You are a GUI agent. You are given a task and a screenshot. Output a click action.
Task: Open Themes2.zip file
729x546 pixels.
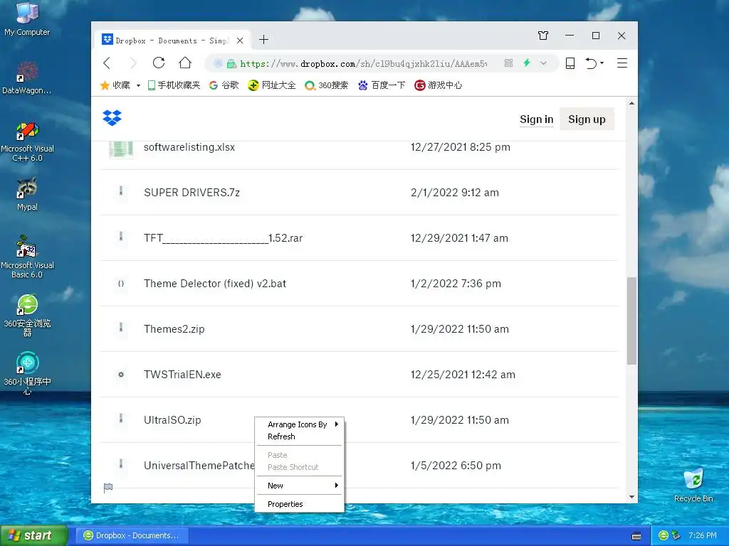(x=174, y=329)
